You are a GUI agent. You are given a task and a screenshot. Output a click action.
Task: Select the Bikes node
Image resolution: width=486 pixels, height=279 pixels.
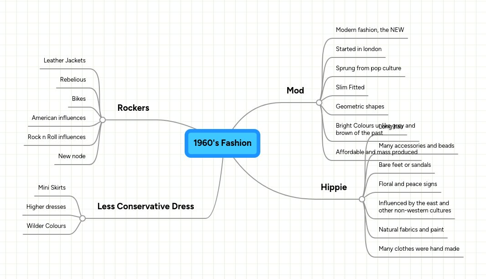click(x=79, y=98)
